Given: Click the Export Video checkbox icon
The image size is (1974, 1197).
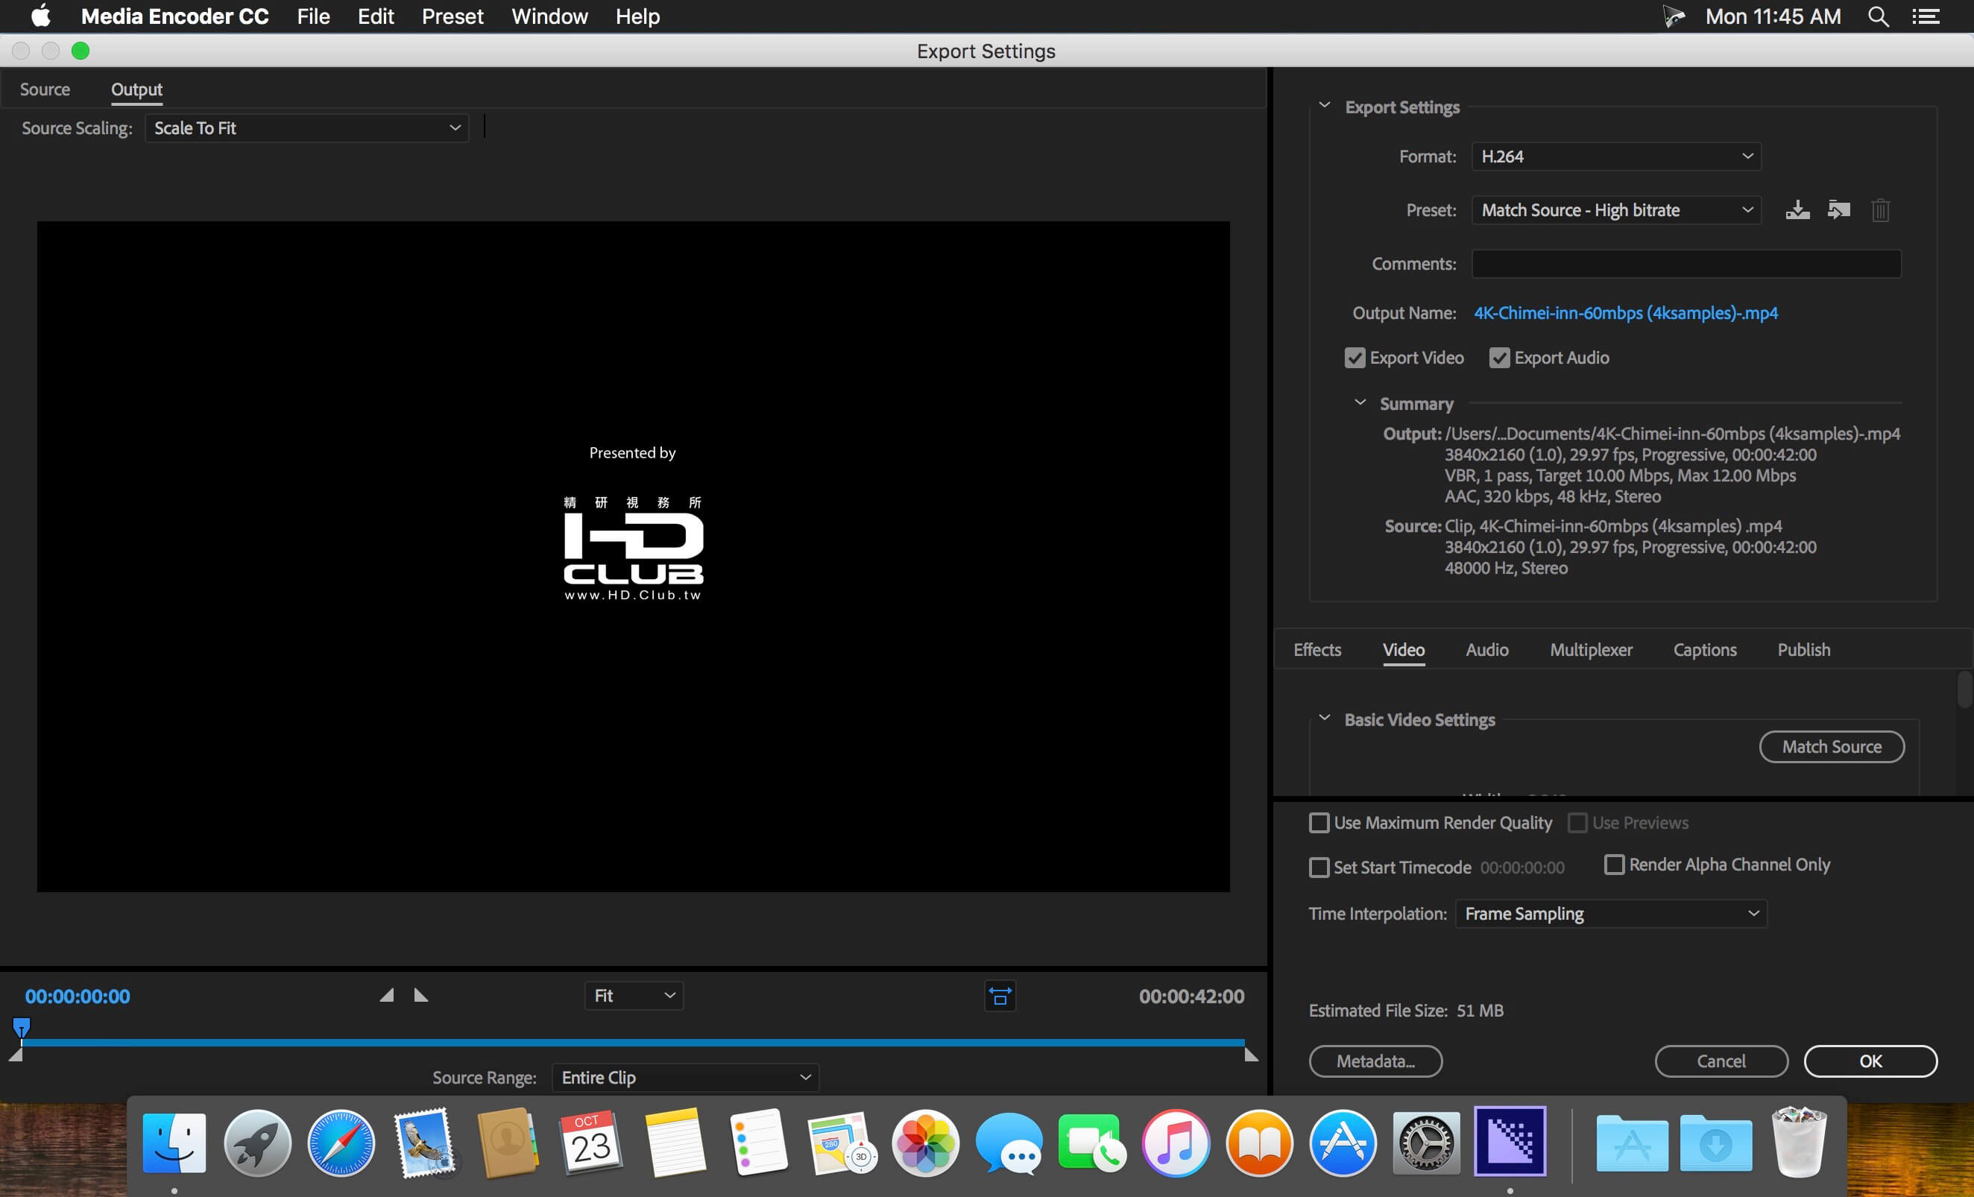Looking at the screenshot, I should (1354, 357).
